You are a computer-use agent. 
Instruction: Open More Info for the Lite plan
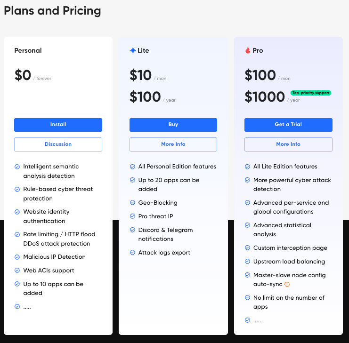pos(173,144)
